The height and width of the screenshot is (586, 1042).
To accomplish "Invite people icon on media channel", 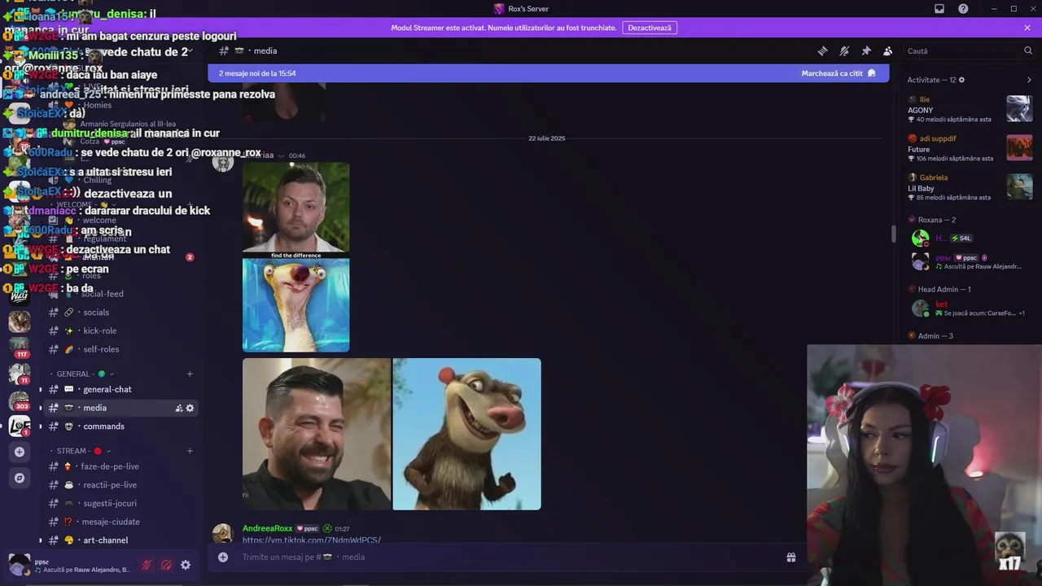I will pyautogui.click(x=179, y=408).
